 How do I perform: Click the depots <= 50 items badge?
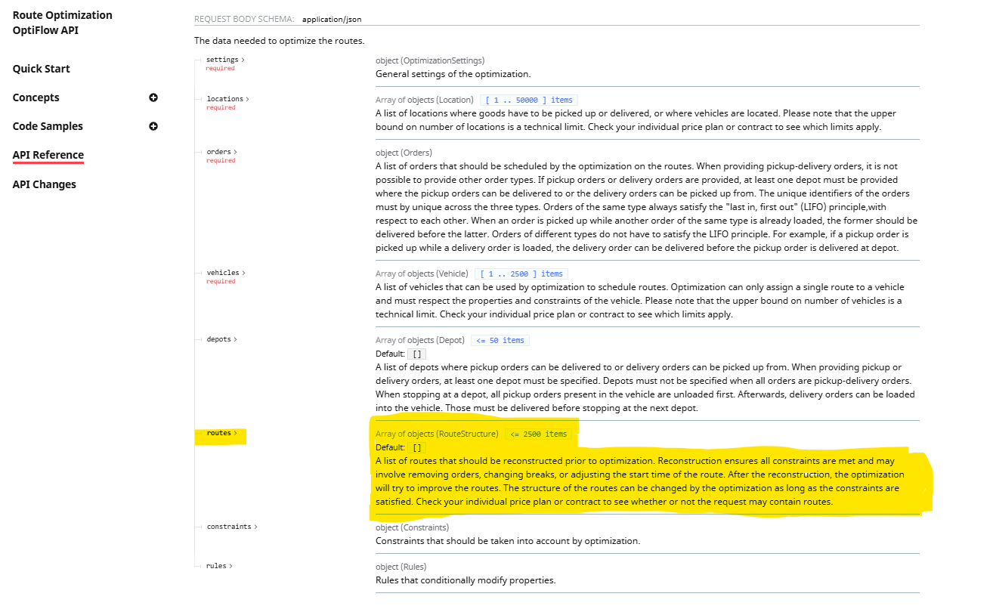coord(500,340)
